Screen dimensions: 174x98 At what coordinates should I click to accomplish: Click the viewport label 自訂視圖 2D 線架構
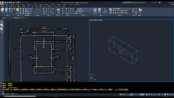96,20
